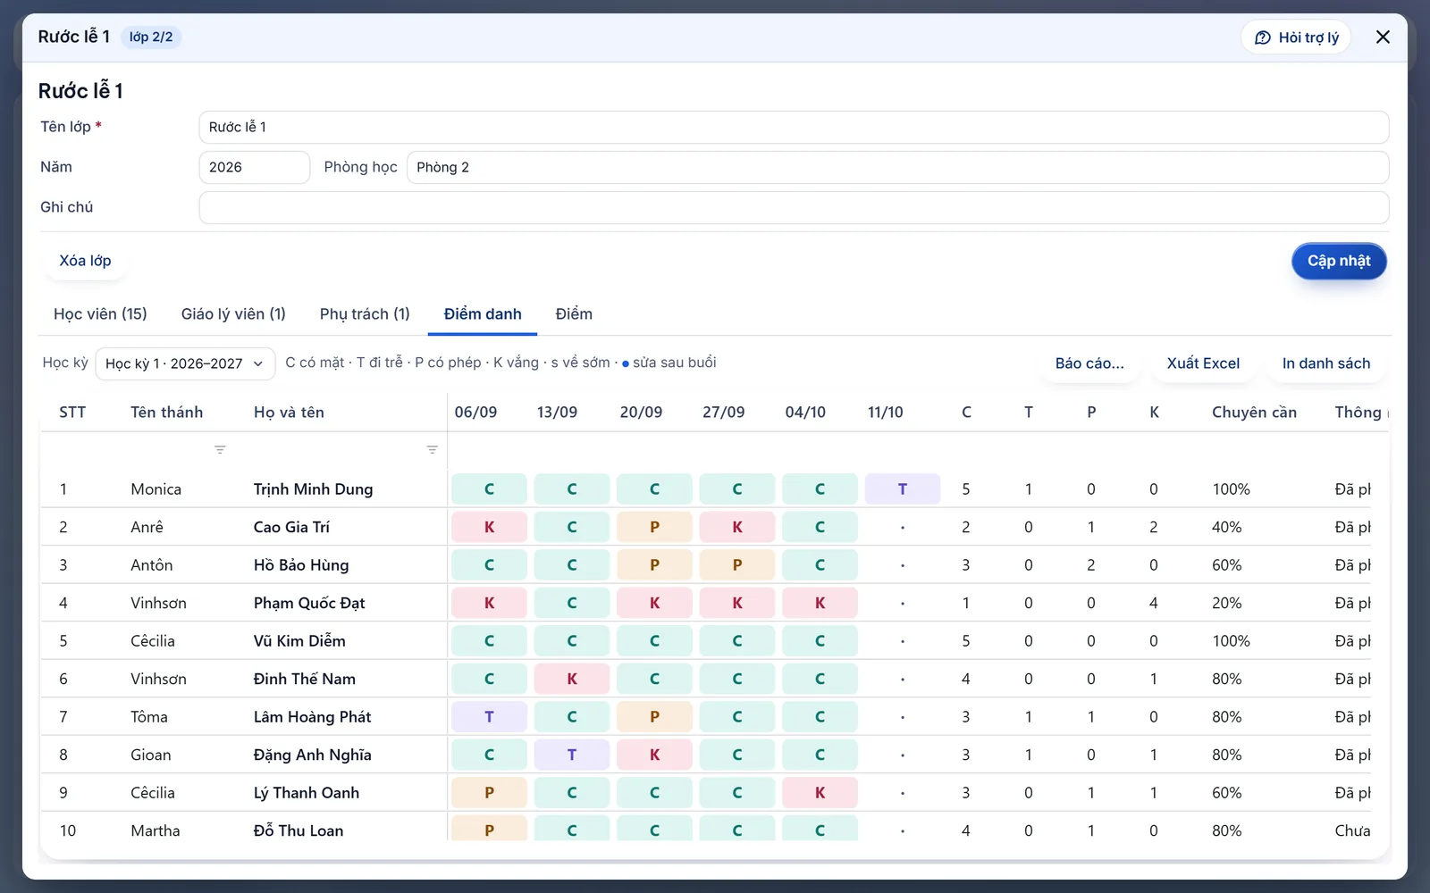Click the STT column header
Image resolution: width=1430 pixels, height=893 pixels.
pyautogui.click(x=72, y=413)
